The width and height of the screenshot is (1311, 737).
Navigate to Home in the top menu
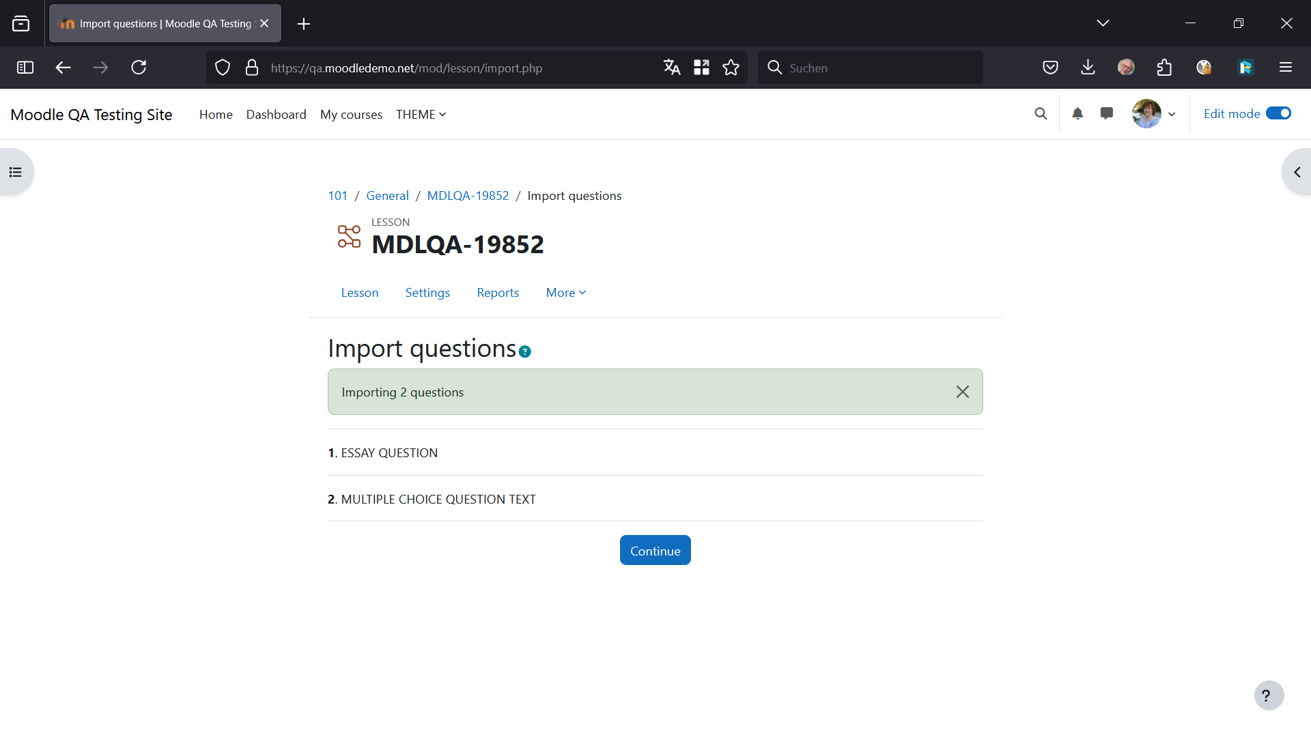216,114
